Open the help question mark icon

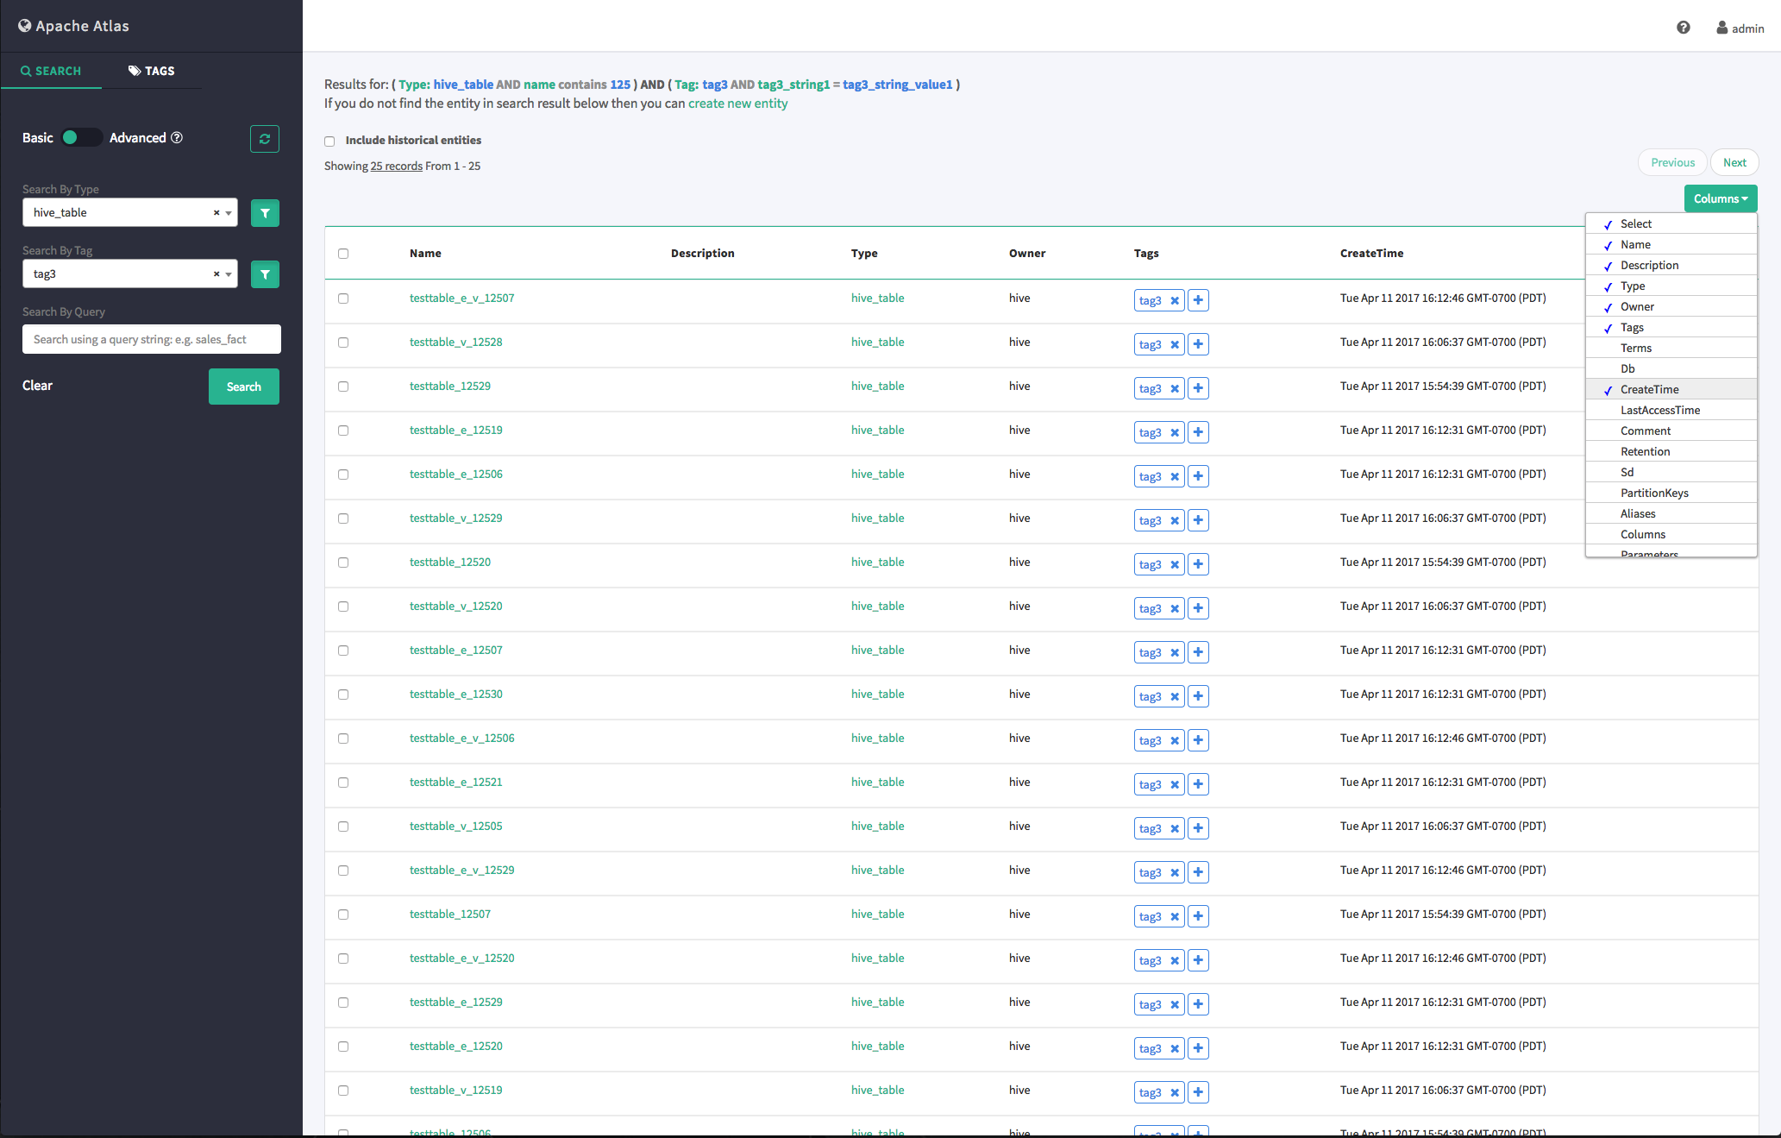coord(1684,27)
